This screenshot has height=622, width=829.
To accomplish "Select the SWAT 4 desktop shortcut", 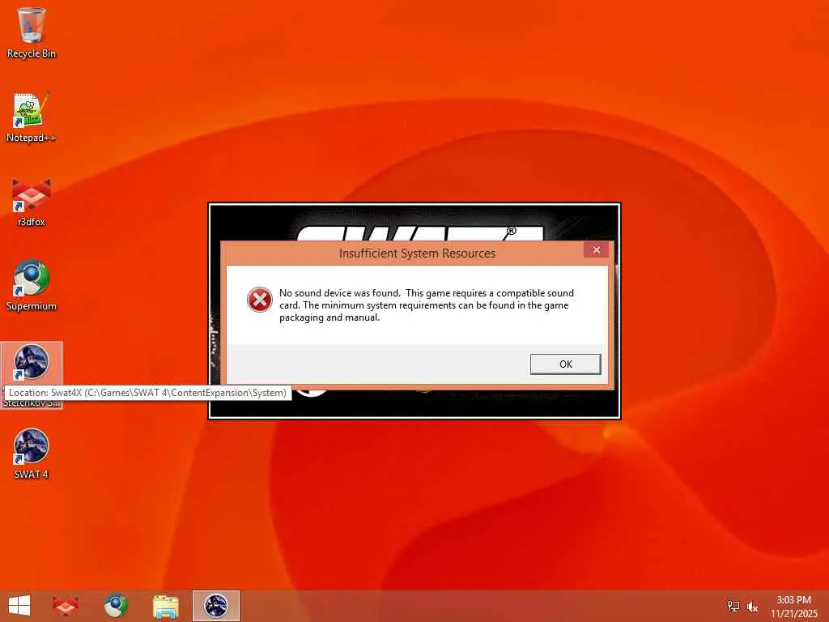I will [32, 454].
